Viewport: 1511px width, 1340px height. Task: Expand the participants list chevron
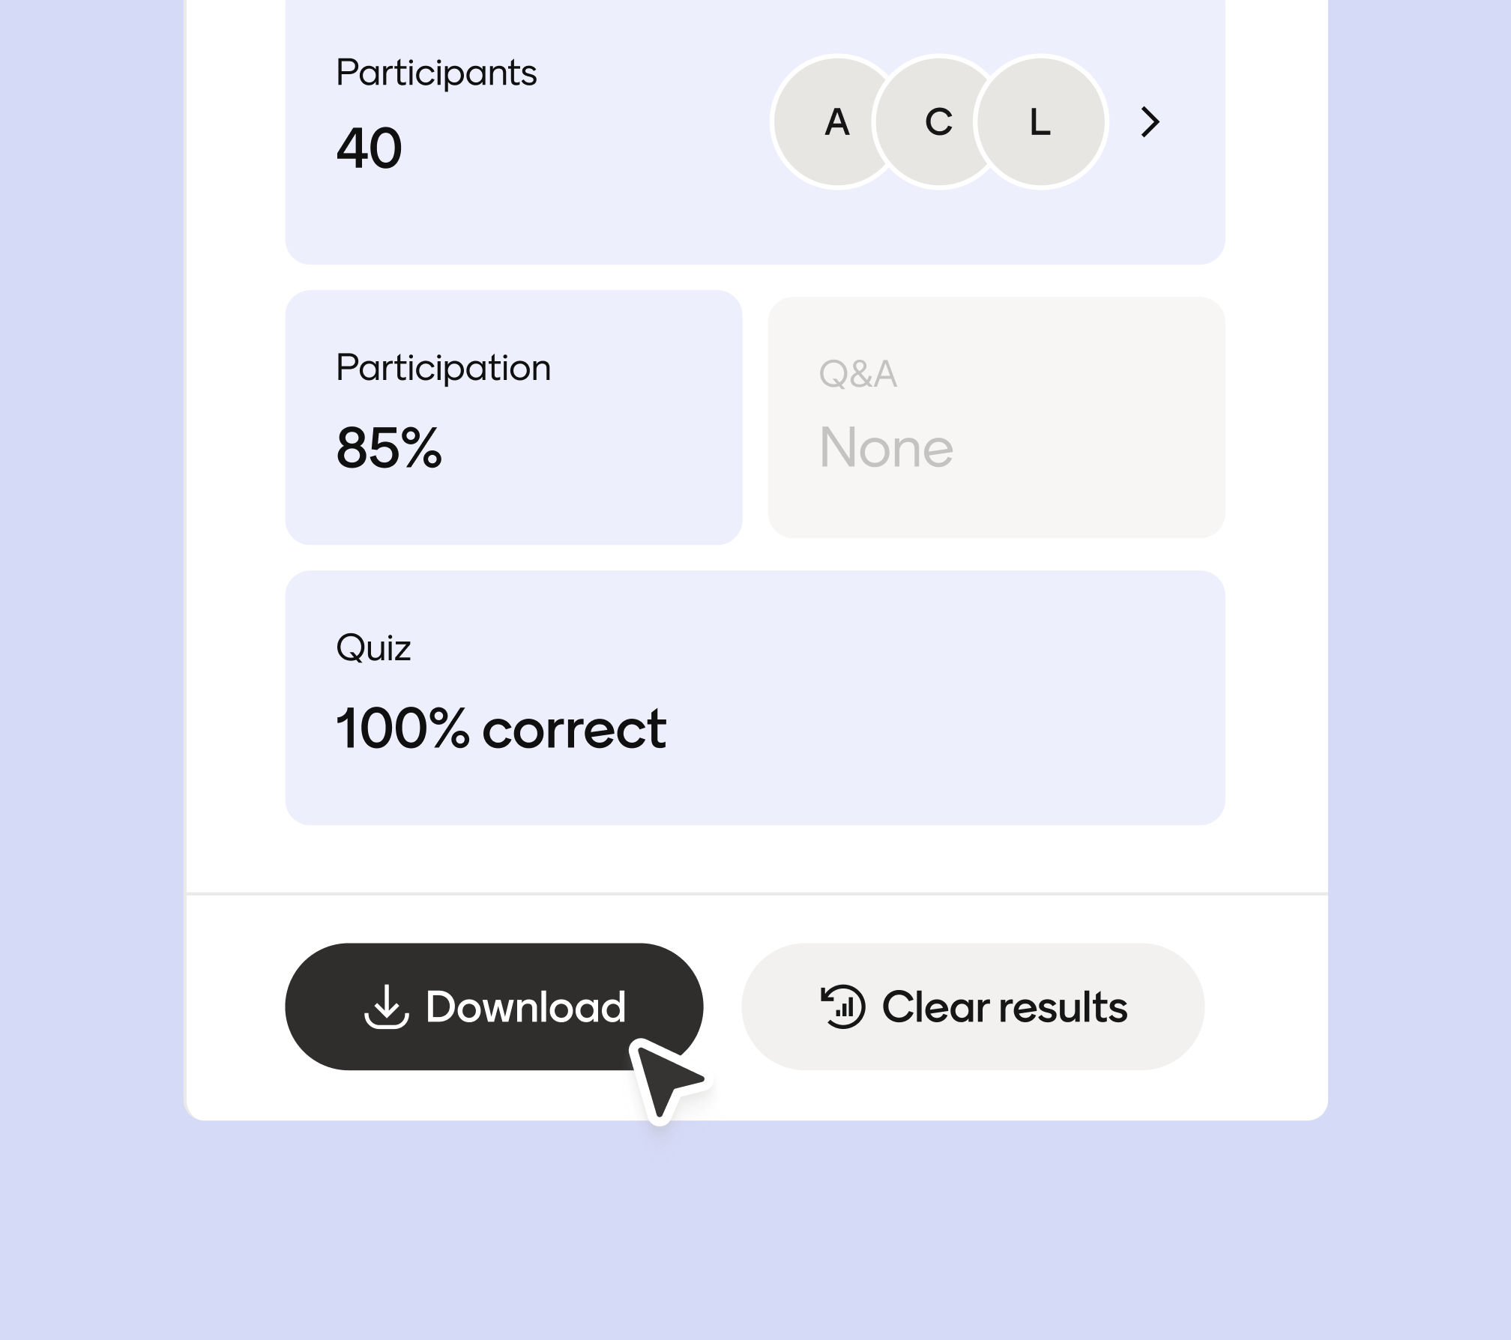pos(1150,121)
